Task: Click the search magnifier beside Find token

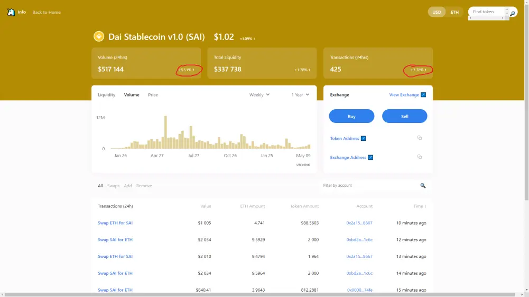Action: [513, 14]
